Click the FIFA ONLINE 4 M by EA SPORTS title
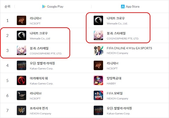The width and height of the screenshot is (169, 118). tap(129, 48)
